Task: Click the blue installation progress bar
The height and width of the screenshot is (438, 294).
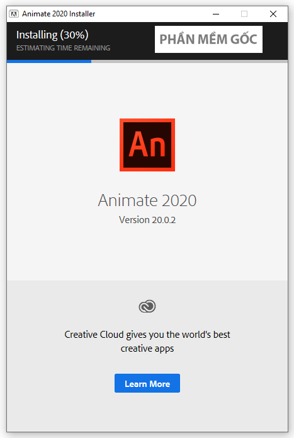Action: [x=49, y=61]
